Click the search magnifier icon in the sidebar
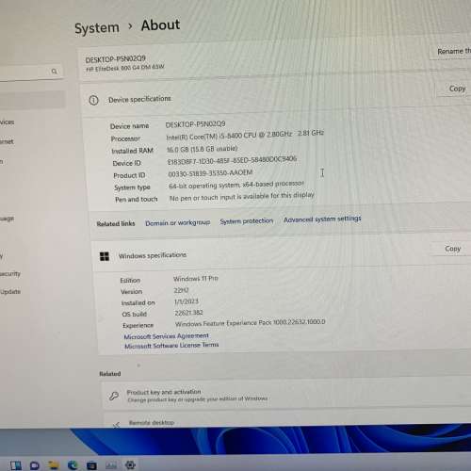The width and height of the screenshot is (471, 471). click(x=55, y=72)
